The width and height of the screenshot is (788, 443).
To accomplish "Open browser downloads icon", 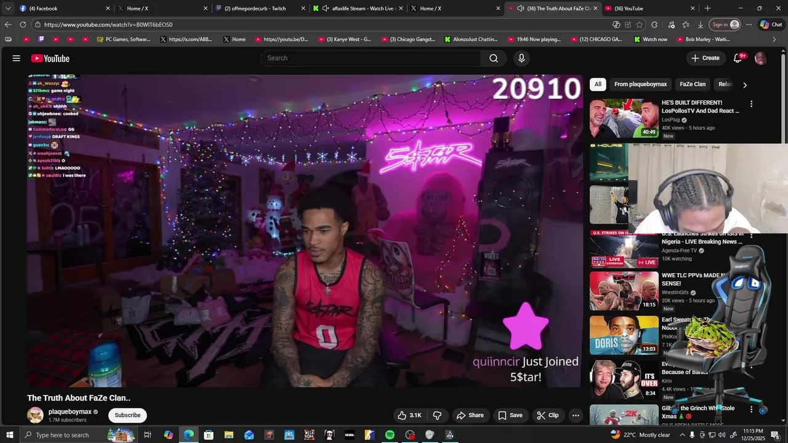I will point(701,25).
